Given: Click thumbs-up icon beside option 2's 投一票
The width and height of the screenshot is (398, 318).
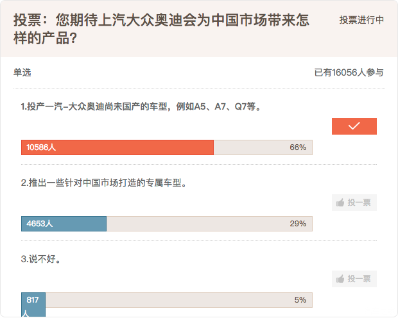Looking at the screenshot, I should (340, 203).
